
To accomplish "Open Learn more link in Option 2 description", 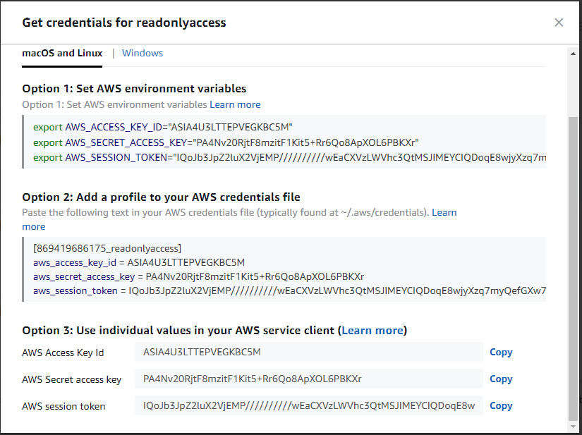I will 444,212.
